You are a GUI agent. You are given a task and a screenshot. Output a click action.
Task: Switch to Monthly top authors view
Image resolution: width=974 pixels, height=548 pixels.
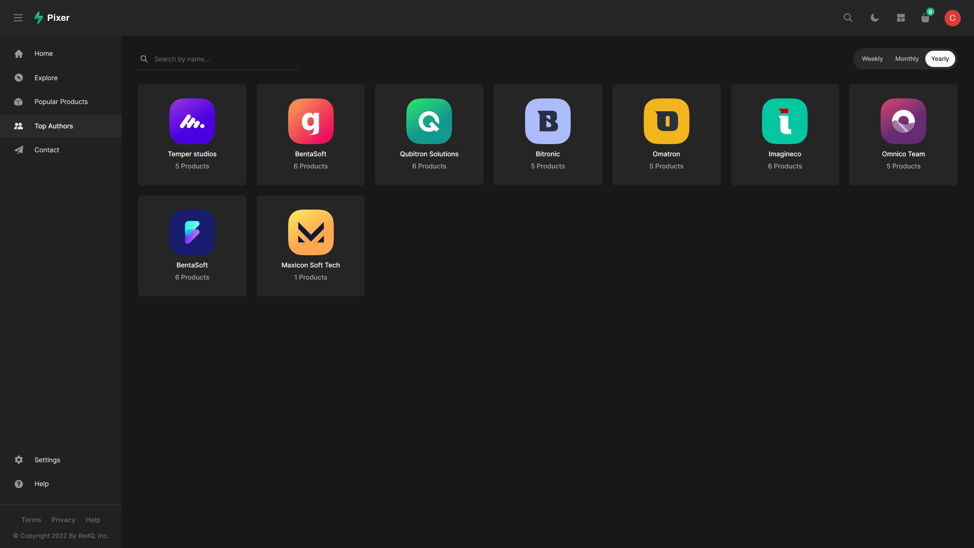(x=907, y=59)
